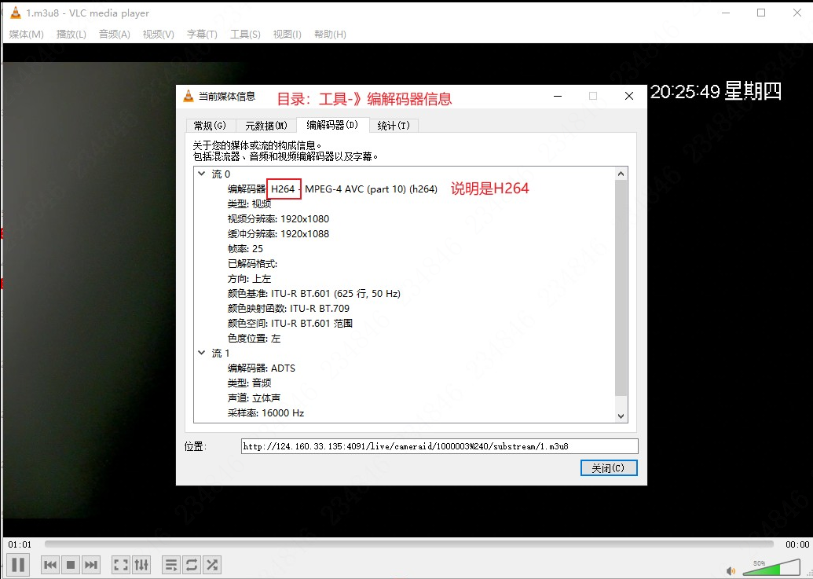Open the 帮助(H) menu
Image resolution: width=813 pixels, height=579 pixels.
tap(330, 35)
